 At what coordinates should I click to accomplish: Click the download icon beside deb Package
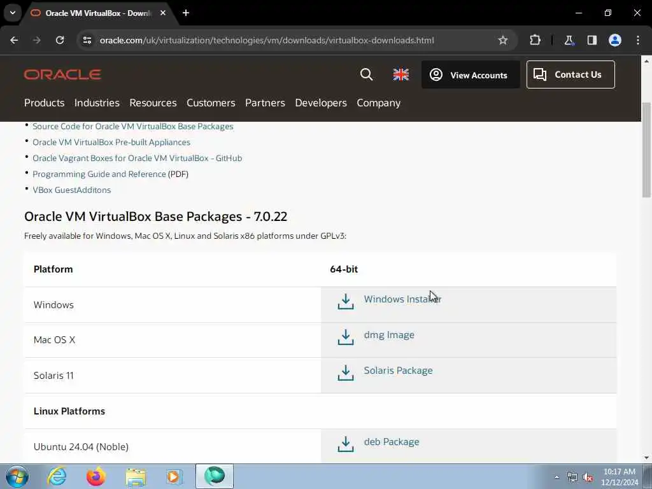tap(346, 444)
